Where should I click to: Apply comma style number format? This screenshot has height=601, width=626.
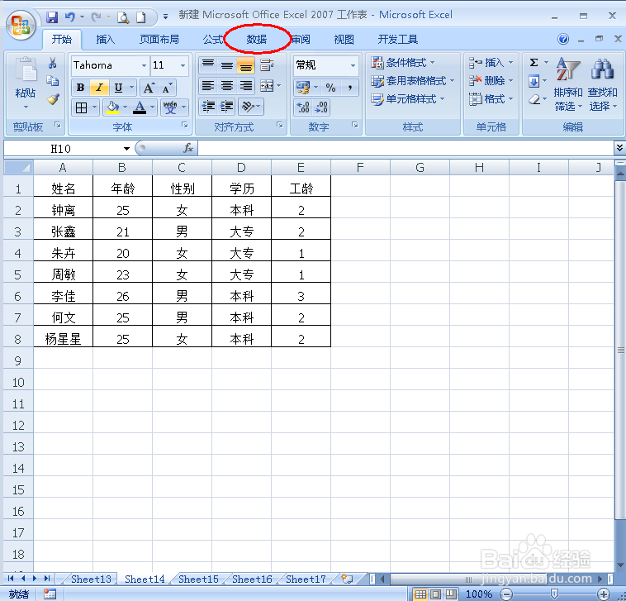click(349, 88)
